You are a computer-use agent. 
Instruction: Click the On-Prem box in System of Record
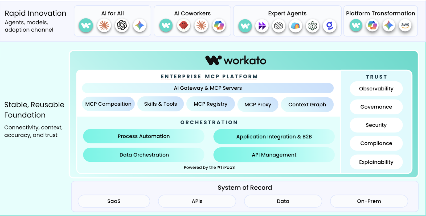[x=369, y=201]
